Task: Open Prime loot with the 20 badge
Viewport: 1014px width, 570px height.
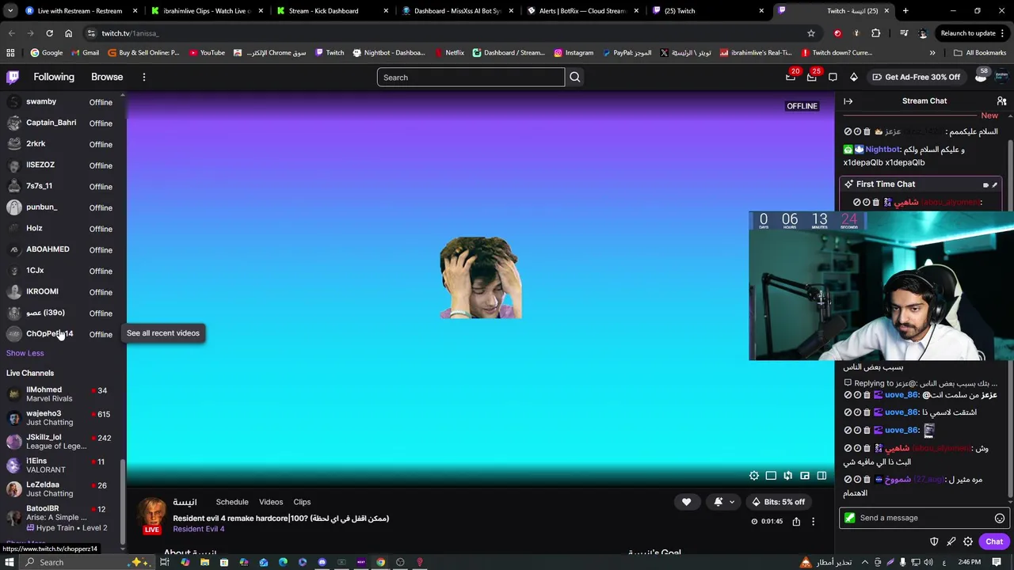Action: (x=791, y=77)
